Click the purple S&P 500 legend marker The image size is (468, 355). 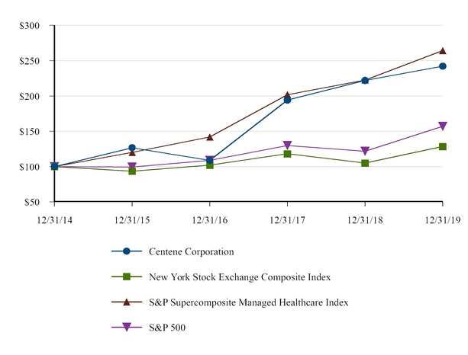[x=127, y=328]
